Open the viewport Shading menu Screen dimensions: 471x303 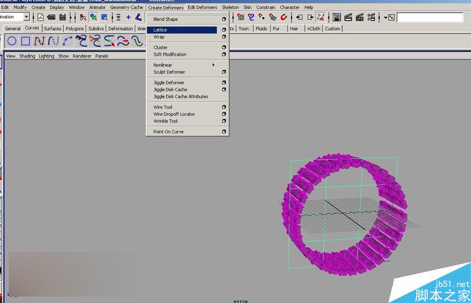27,56
